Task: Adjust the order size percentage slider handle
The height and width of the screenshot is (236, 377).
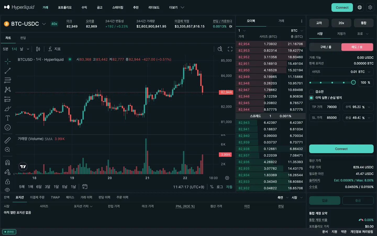Action: coord(353,83)
